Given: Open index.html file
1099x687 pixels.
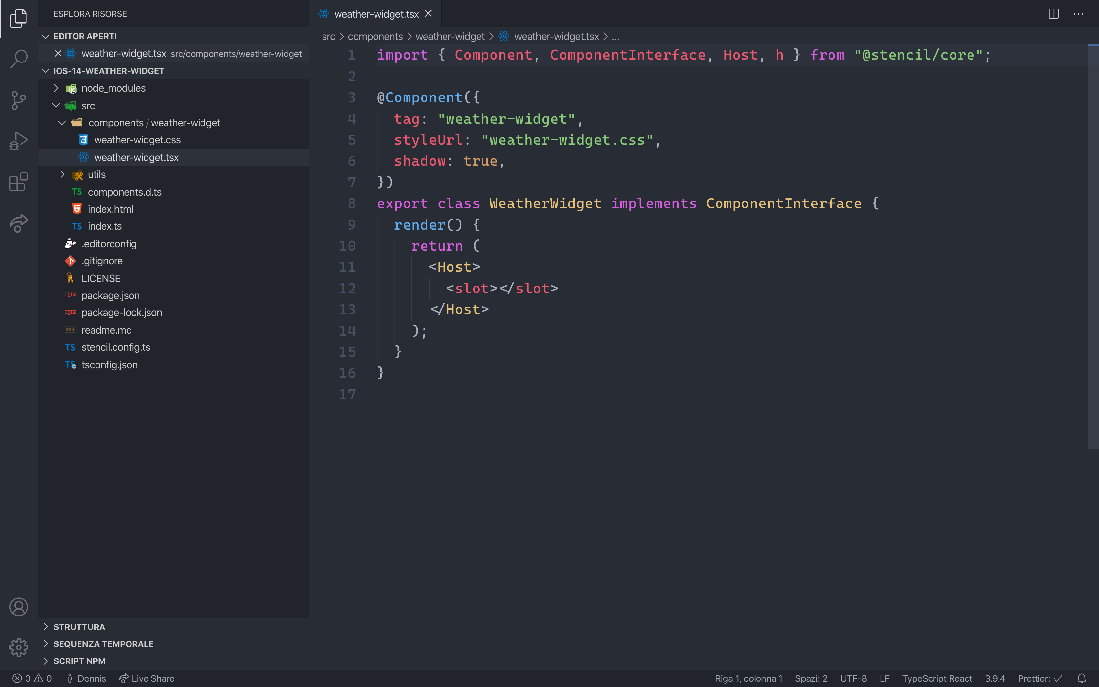Looking at the screenshot, I should 173,209.
